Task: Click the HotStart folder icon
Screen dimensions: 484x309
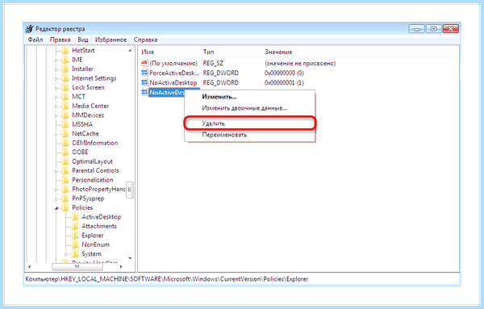Action: pos(65,50)
